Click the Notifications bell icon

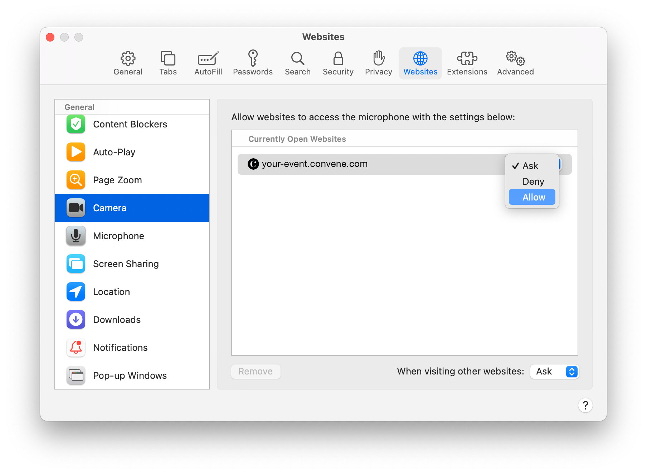(76, 347)
